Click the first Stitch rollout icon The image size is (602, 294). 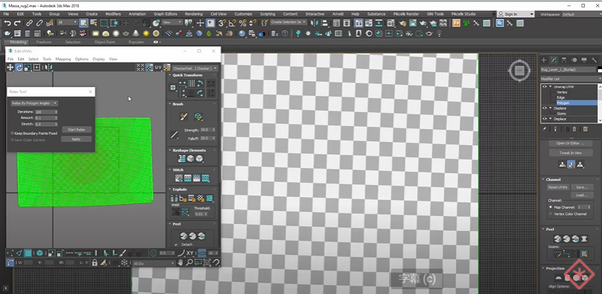point(178,178)
